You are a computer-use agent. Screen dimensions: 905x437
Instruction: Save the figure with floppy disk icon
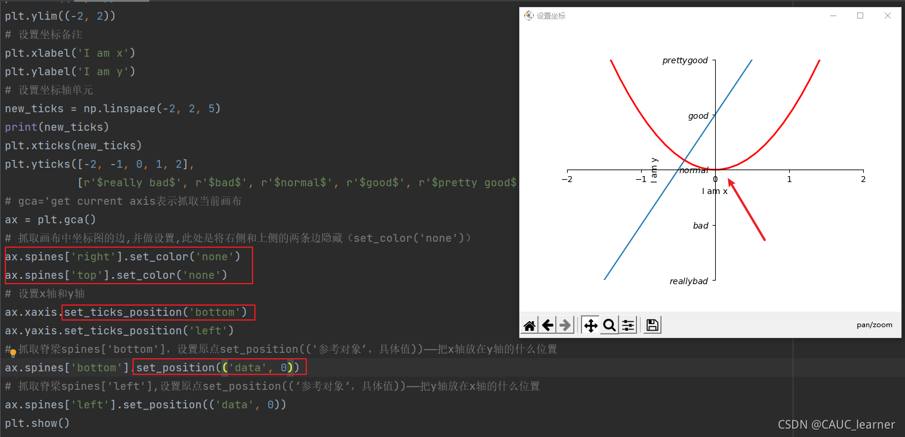pos(652,325)
